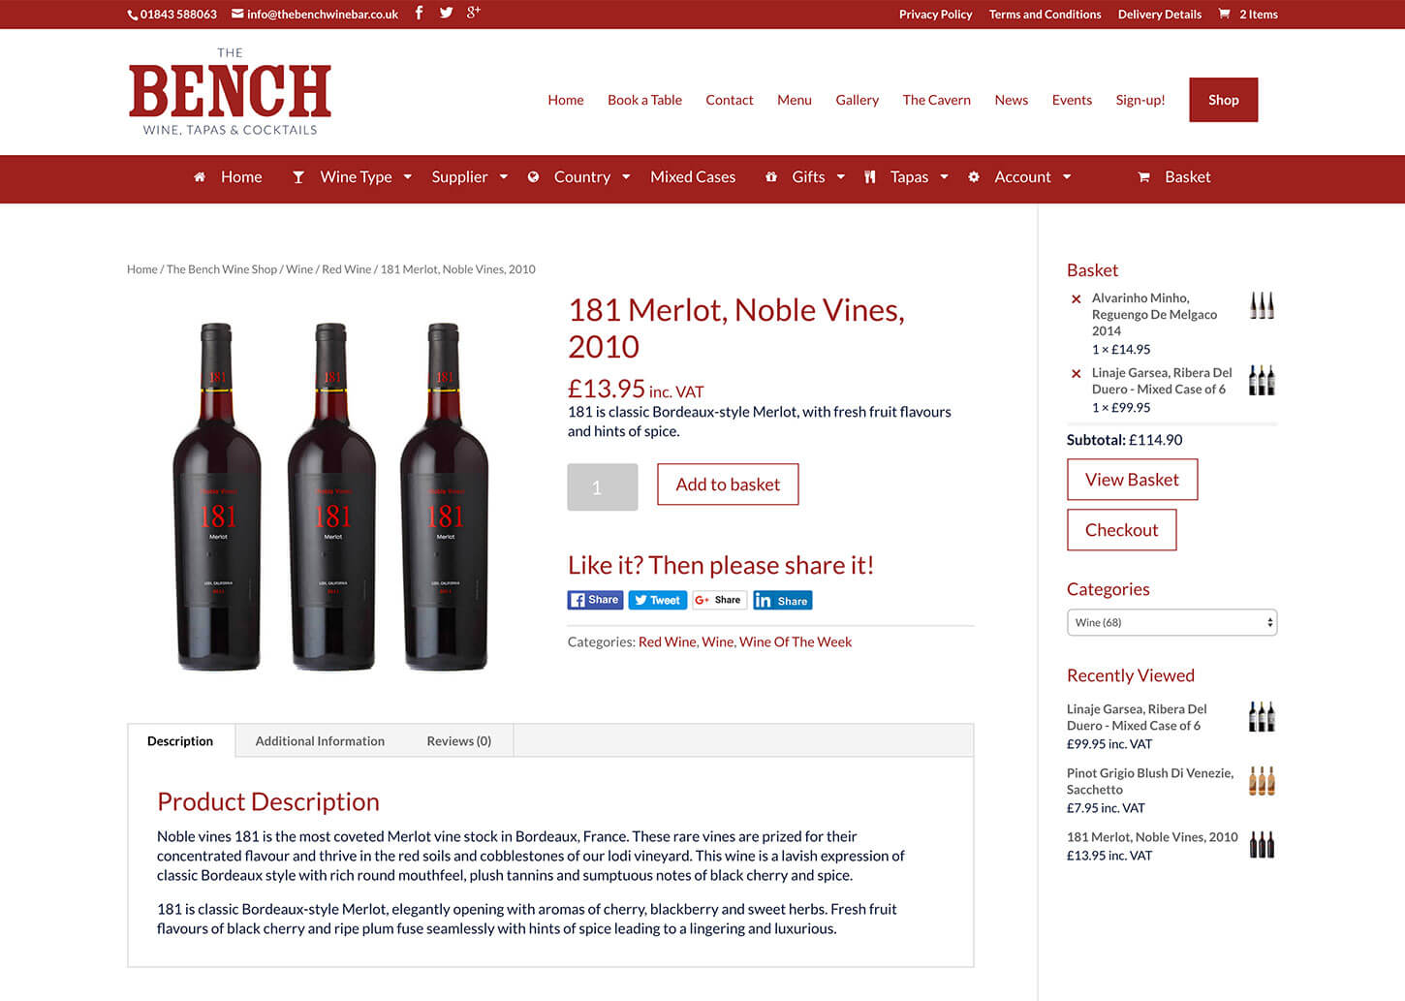1405x1001 pixels.
Task: Open Mixed Cases in shop menu
Action: pyautogui.click(x=693, y=177)
